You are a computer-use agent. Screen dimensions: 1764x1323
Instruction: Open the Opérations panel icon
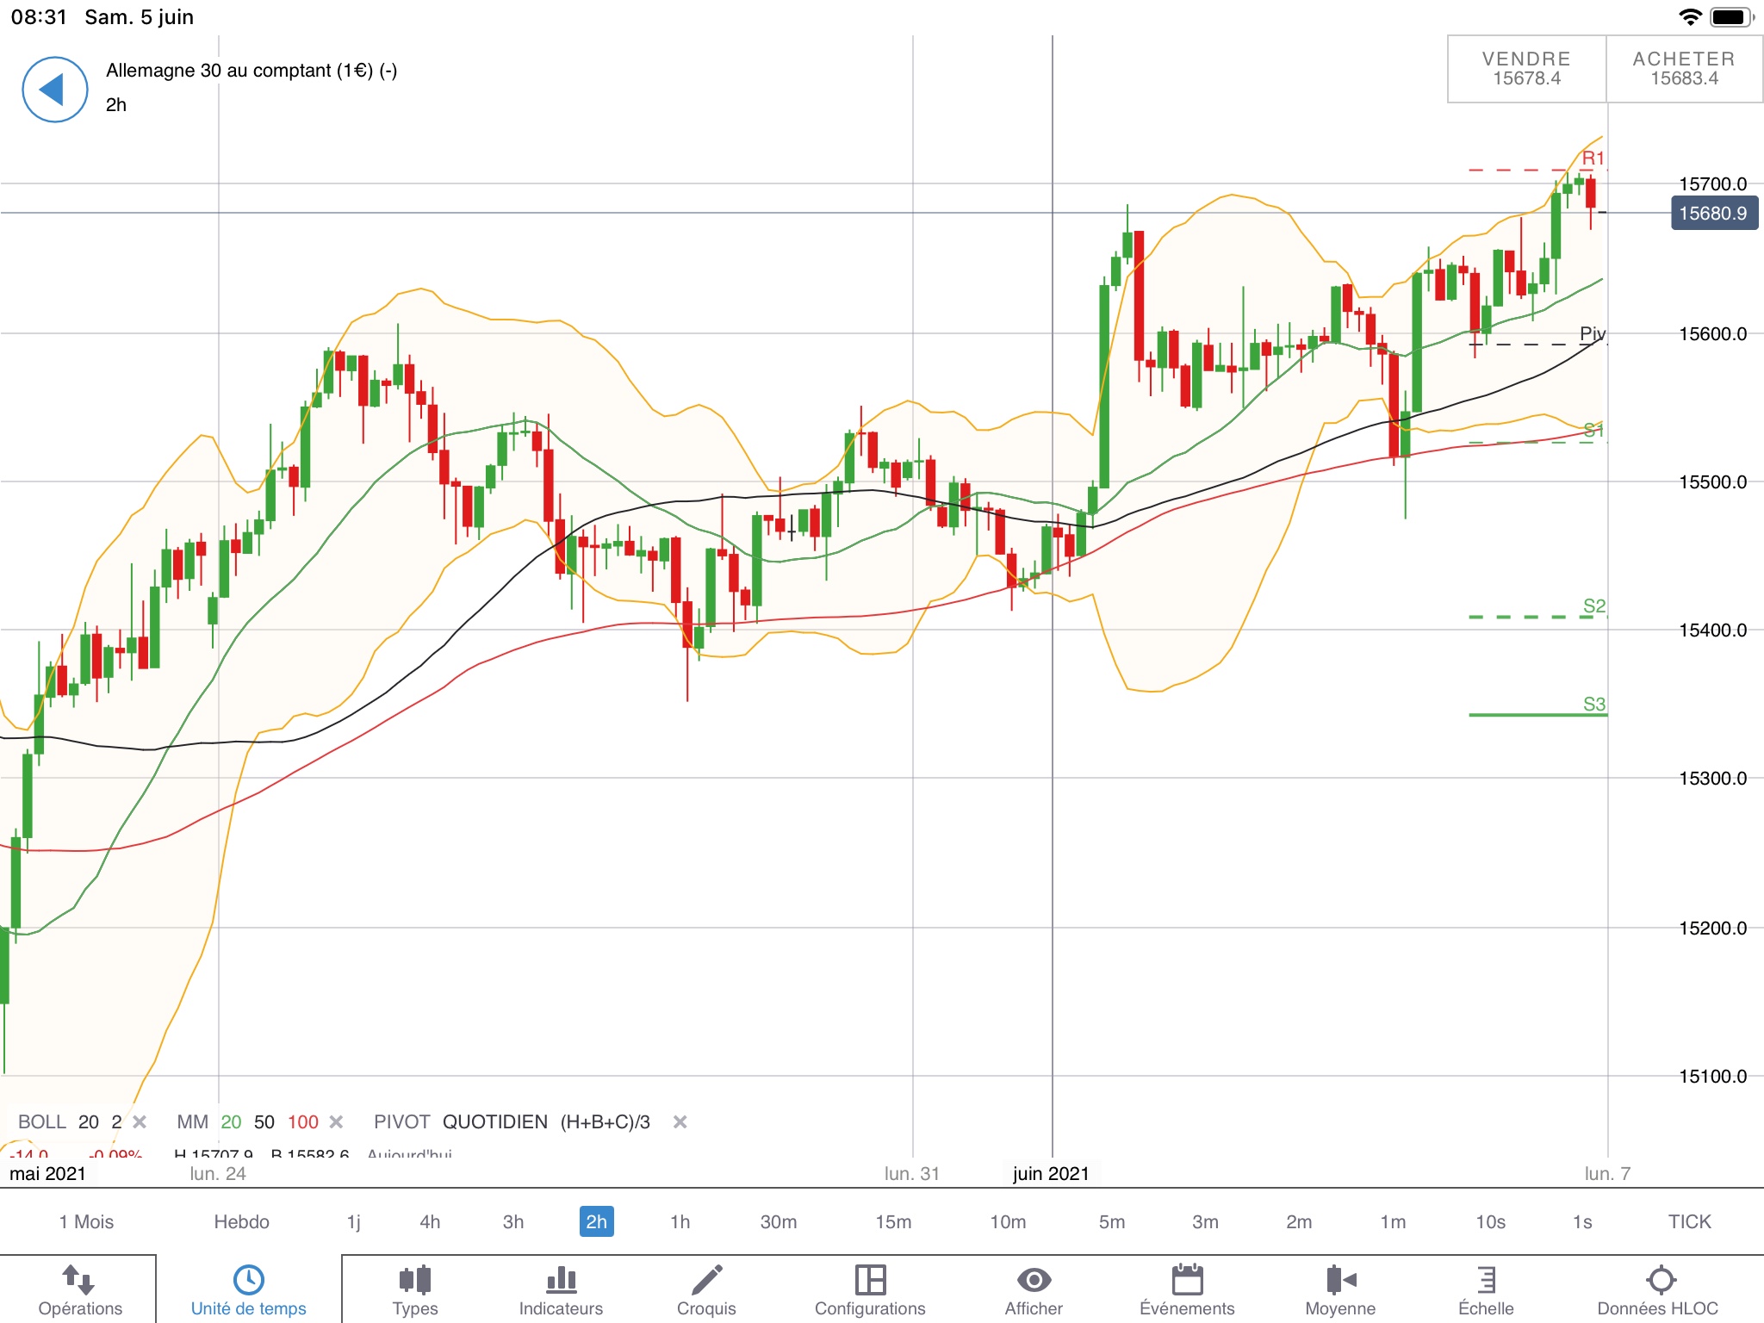(79, 1281)
